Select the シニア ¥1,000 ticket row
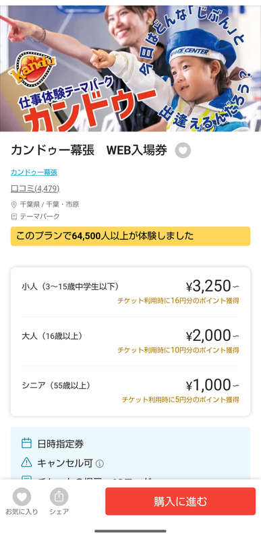The width and height of the screenshot is (261, 539). pyautogui.click(x=130, y=391)
